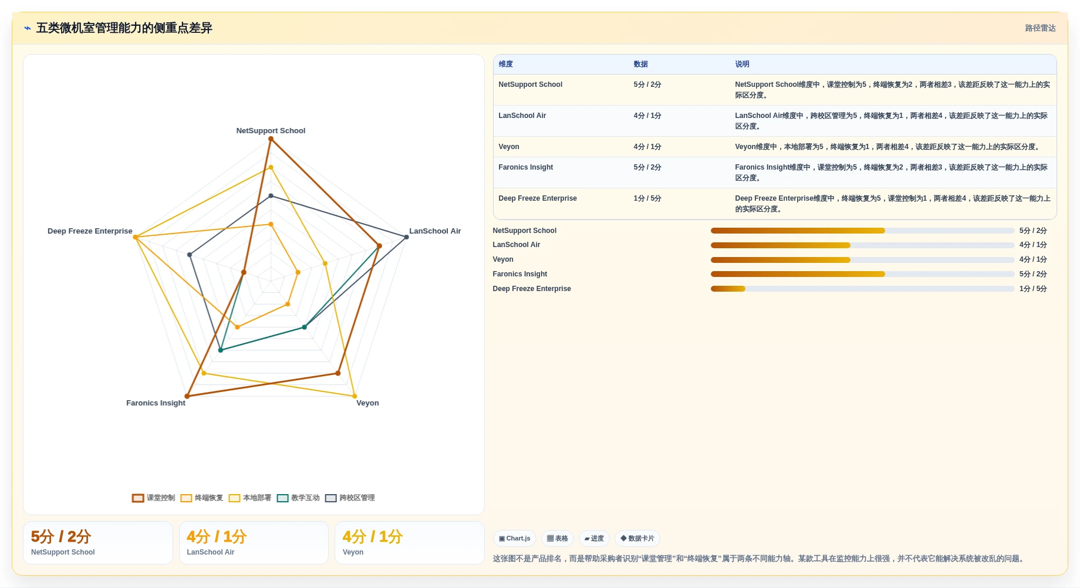Screen dimensions: 1080x588
Task: Click the Deep Freeze Enterprise progress value 1分 / 5分
Action: click(1033, 289)
